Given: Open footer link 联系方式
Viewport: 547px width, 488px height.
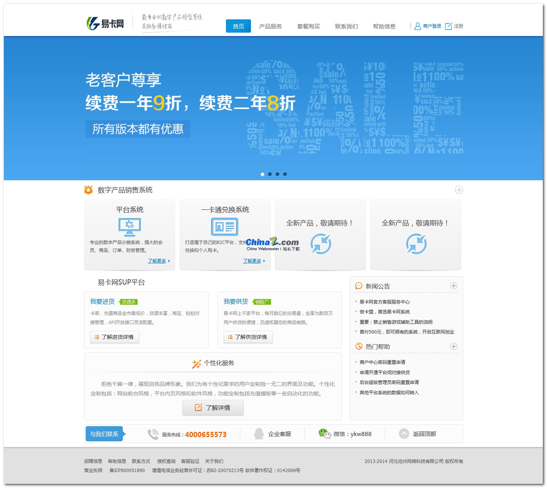Looking at the screenshot, I should coord(141,461).
